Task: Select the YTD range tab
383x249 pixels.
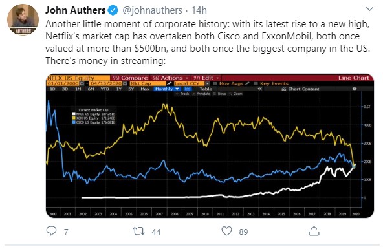Action: click(105, 89)
